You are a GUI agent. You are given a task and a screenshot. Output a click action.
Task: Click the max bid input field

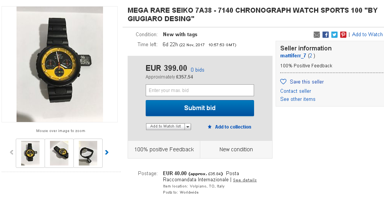click(x=199, y=90)
